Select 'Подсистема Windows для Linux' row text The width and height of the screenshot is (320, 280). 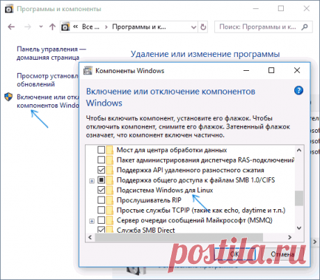point(165,190)
